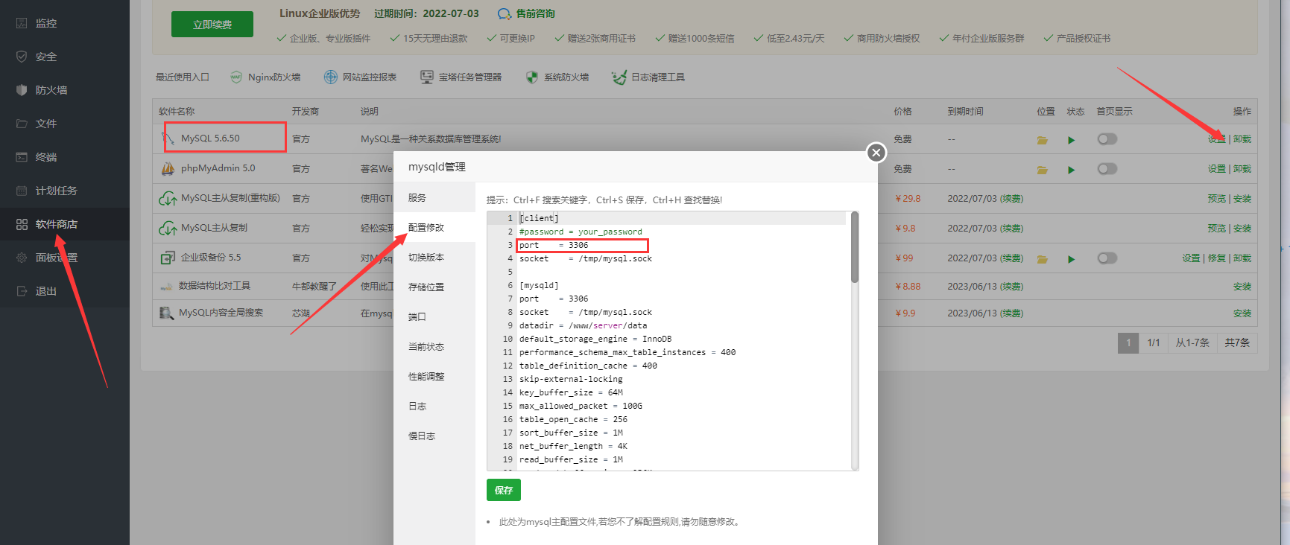The image size is (1290, 545).
Task: Toggle 首页显示 switch for 企业级备份 5.5
Action: (x=1107, y=258)
